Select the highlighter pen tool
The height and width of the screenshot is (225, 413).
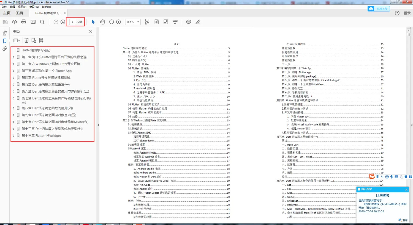[x=198, y=22]
